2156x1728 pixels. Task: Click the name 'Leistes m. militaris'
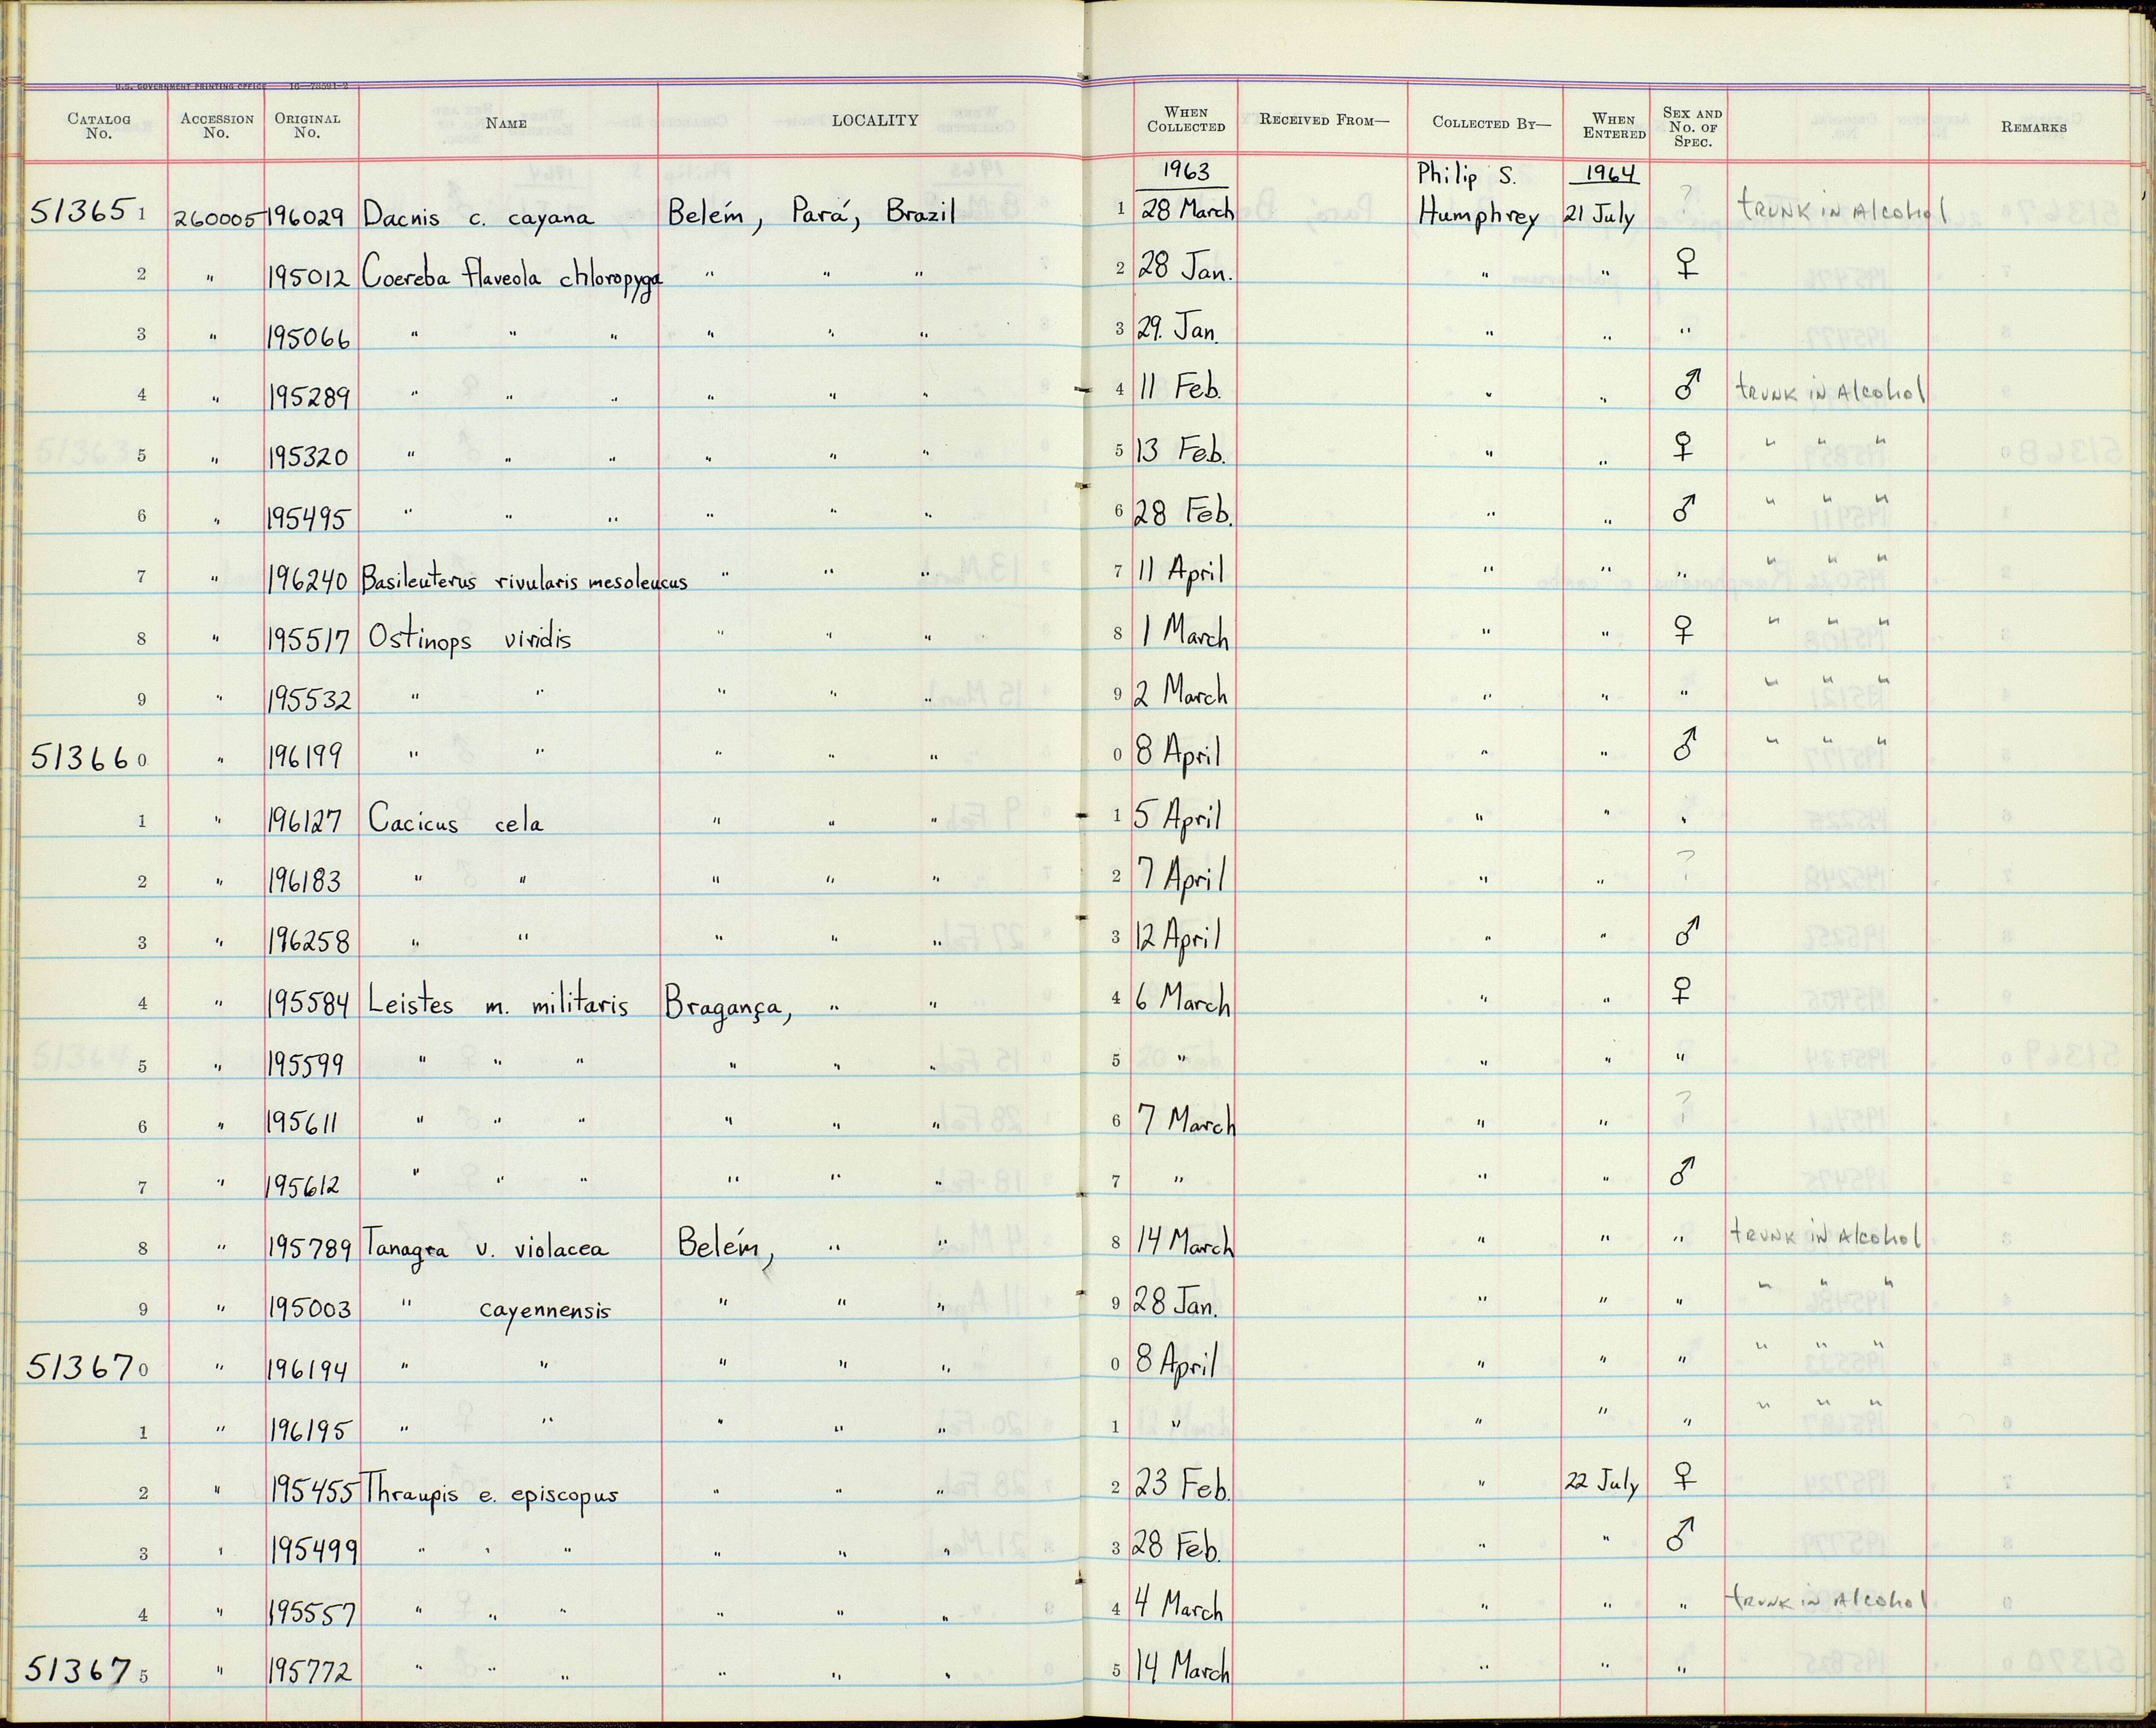pos(498,1003)
